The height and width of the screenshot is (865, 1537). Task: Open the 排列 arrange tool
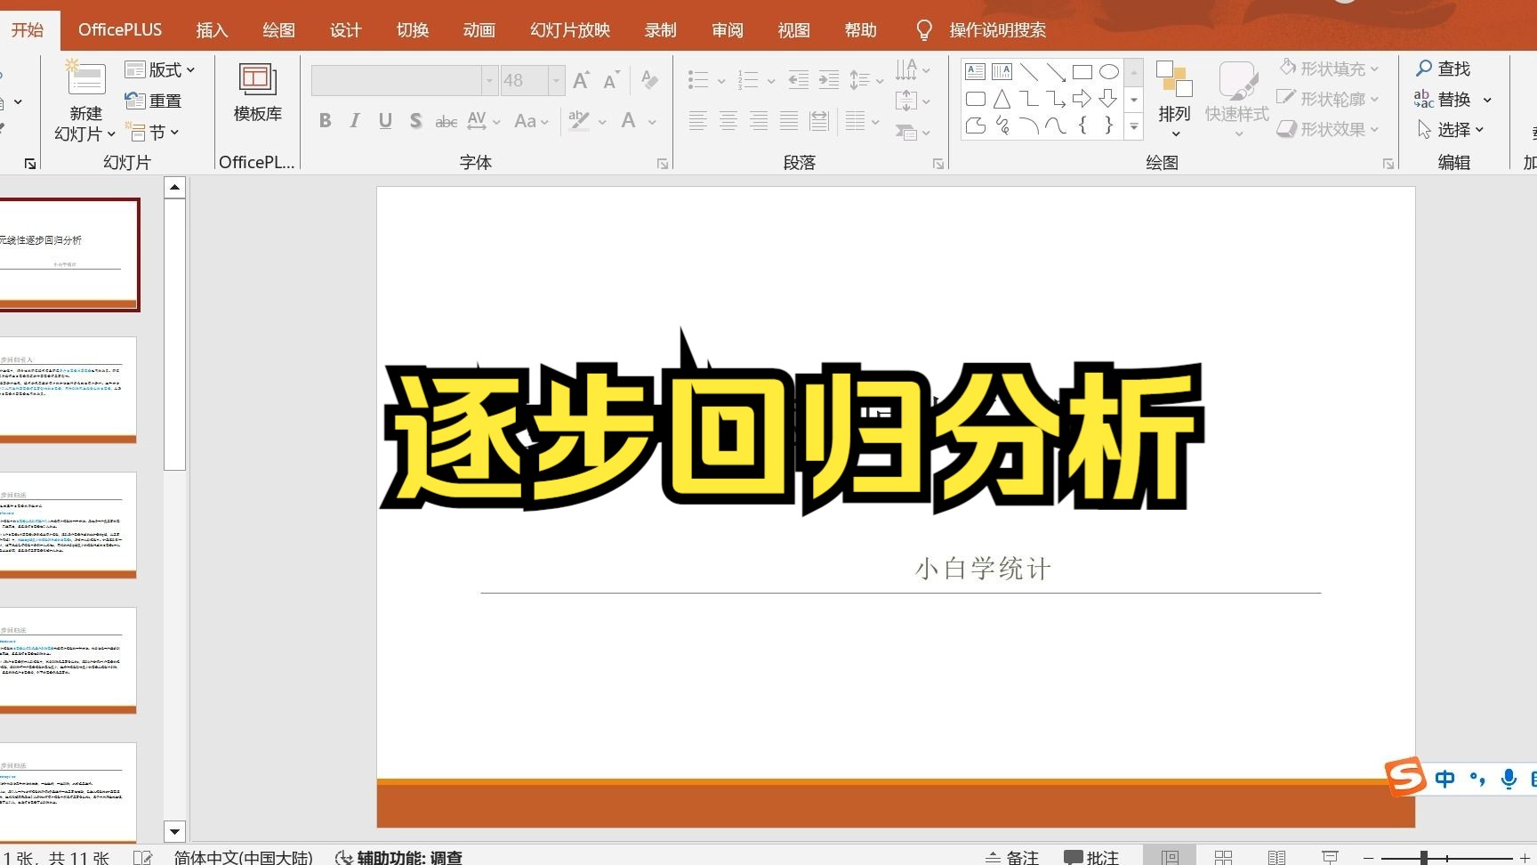(x=1174, y=100)
